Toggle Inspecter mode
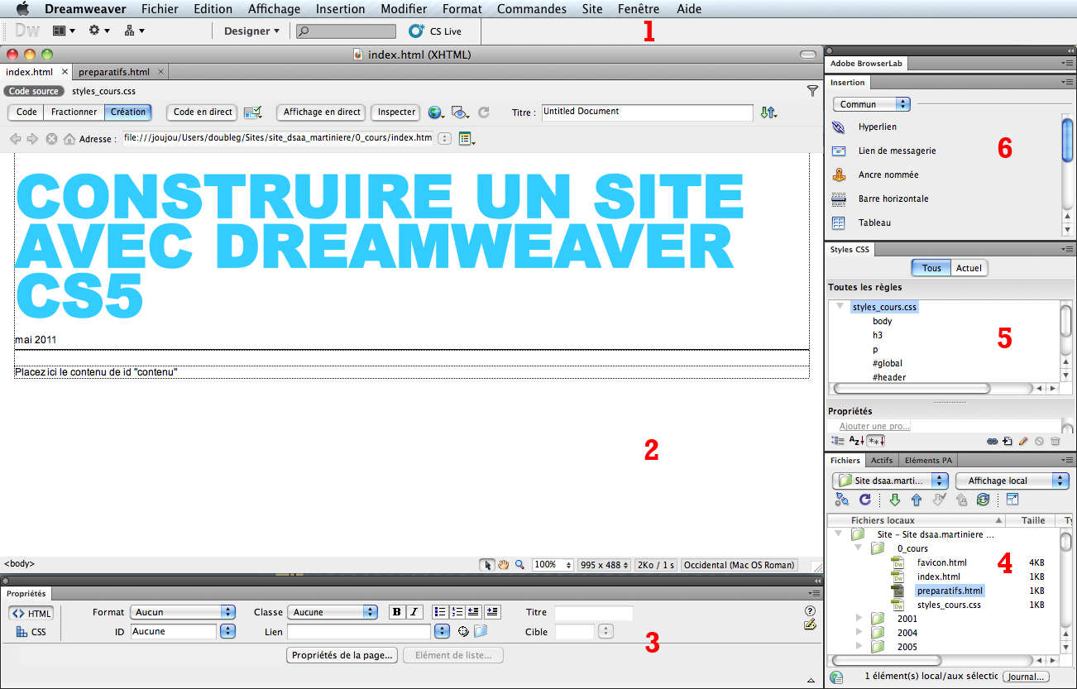This screenshot has height=689, width=1077. (x=396, y=112)
